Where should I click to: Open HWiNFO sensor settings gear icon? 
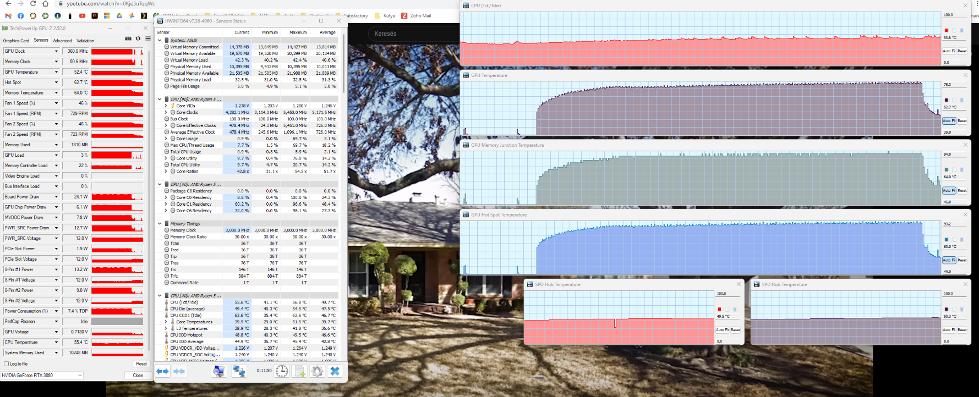(x=317, y=371)
